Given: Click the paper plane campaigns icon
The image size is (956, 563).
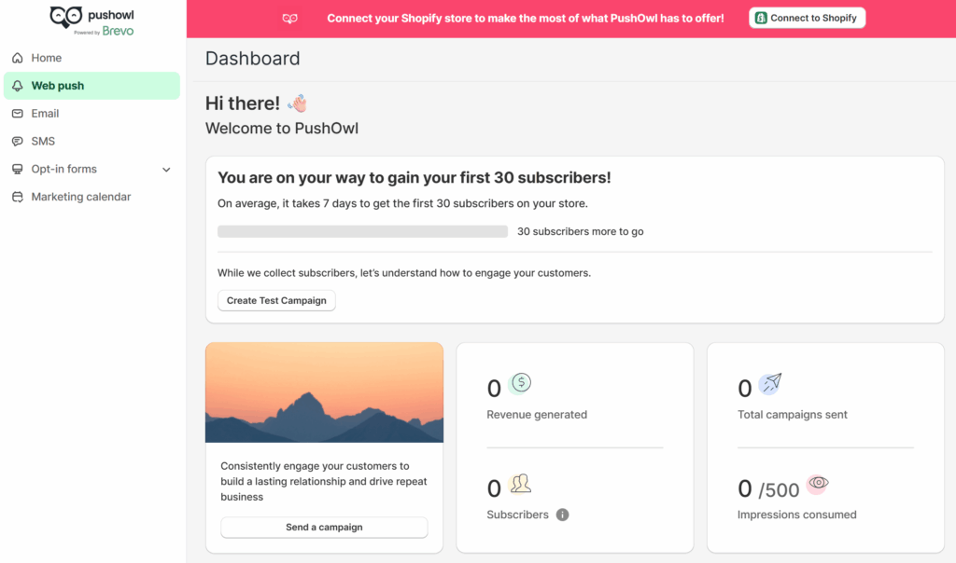Looking at the screenshot, I should (x=770, y=383).
